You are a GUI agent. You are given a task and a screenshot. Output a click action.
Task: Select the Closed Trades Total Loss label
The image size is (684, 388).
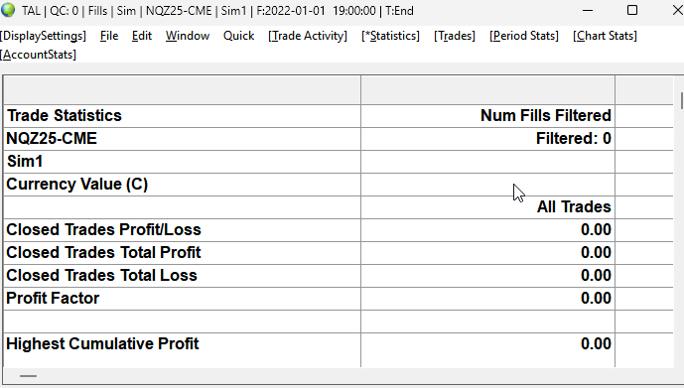point(101,275)
